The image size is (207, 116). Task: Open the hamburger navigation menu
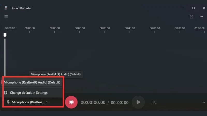pyautogui.click(x=6, y=17)
